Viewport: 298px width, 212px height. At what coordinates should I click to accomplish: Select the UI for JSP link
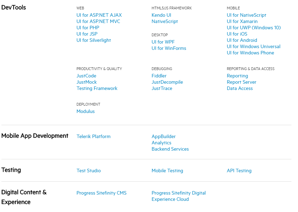click(x=87, y=34)
